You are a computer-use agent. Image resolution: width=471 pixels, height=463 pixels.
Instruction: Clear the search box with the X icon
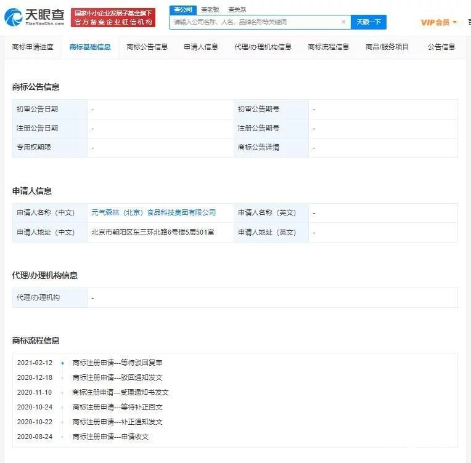click(343, 22)
